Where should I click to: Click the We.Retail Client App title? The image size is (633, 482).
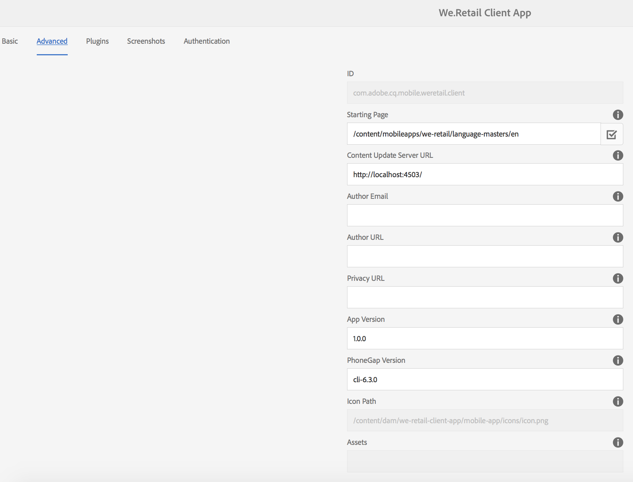[485, 13]
